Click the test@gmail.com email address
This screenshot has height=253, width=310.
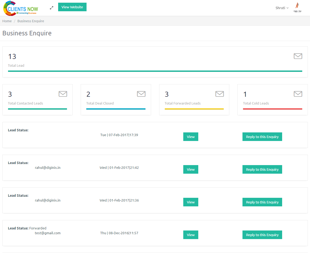tap(48, 233)
